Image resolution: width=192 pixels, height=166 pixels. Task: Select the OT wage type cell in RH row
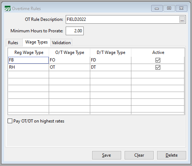click(x=69, y=67)
